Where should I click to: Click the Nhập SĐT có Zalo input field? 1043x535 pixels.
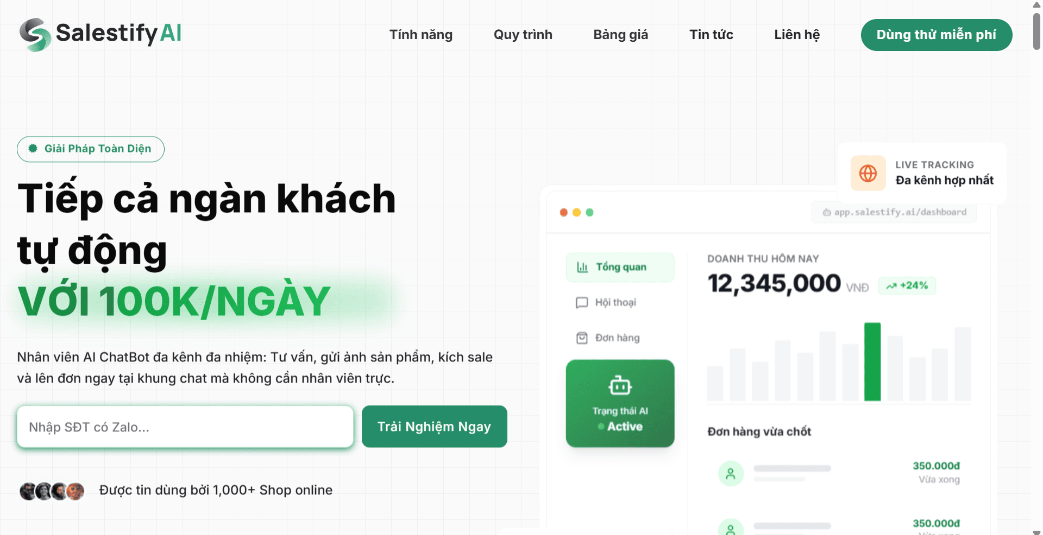click(185, 426)
